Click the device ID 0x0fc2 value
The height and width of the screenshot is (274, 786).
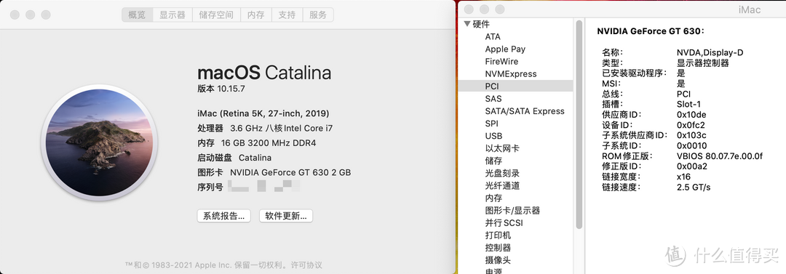click(691, 125)
